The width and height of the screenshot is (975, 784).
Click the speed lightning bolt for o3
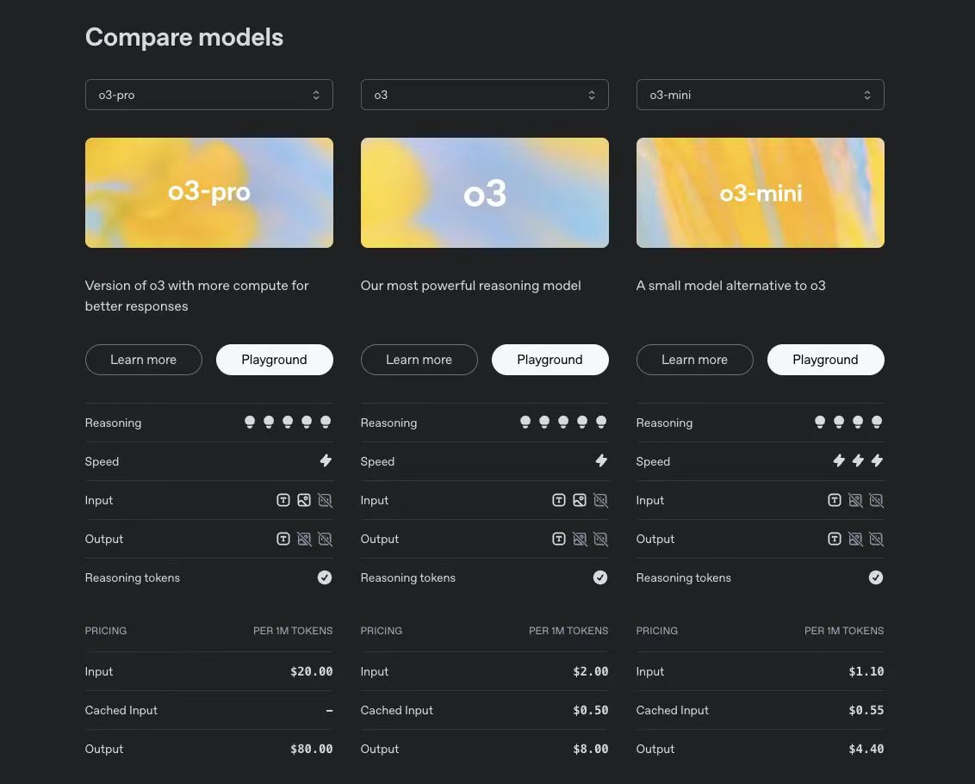[x=600, y=460]
